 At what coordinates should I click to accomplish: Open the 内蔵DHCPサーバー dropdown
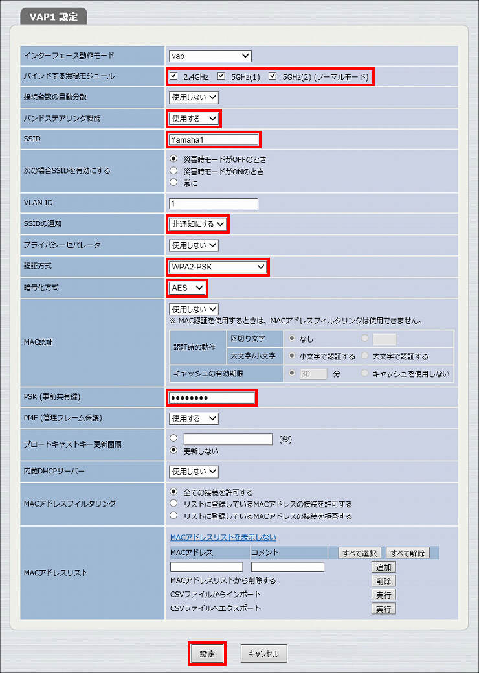click(194, 472)
